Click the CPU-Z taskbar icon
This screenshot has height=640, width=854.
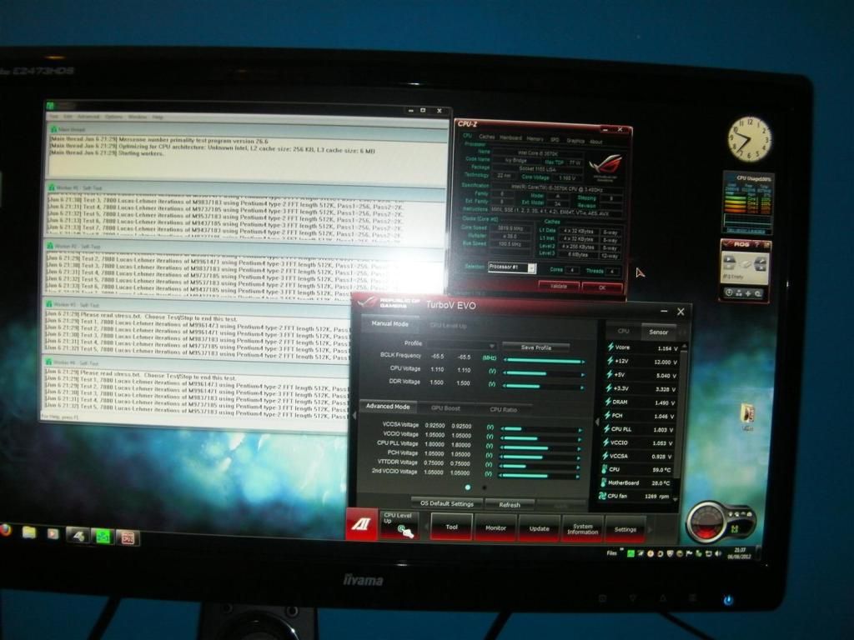[x=128, y=538]
